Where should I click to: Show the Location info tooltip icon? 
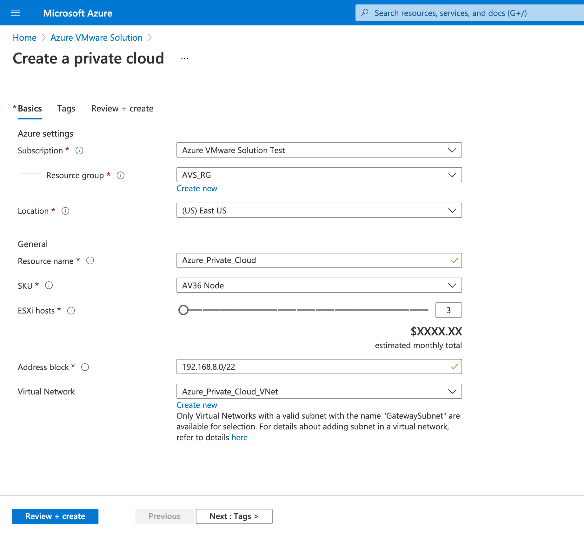(x=65, y=211)
